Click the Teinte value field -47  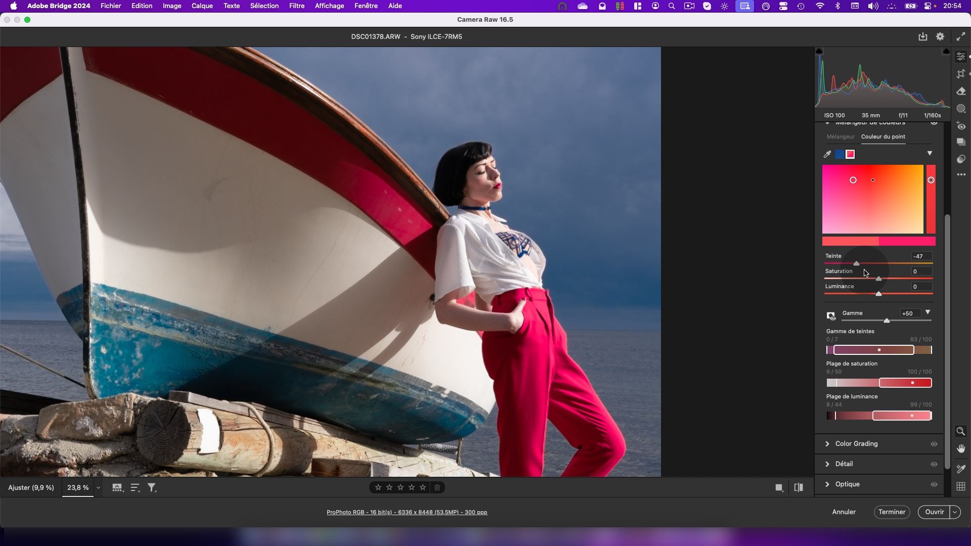pyautogui.click(x=921, y=256)
